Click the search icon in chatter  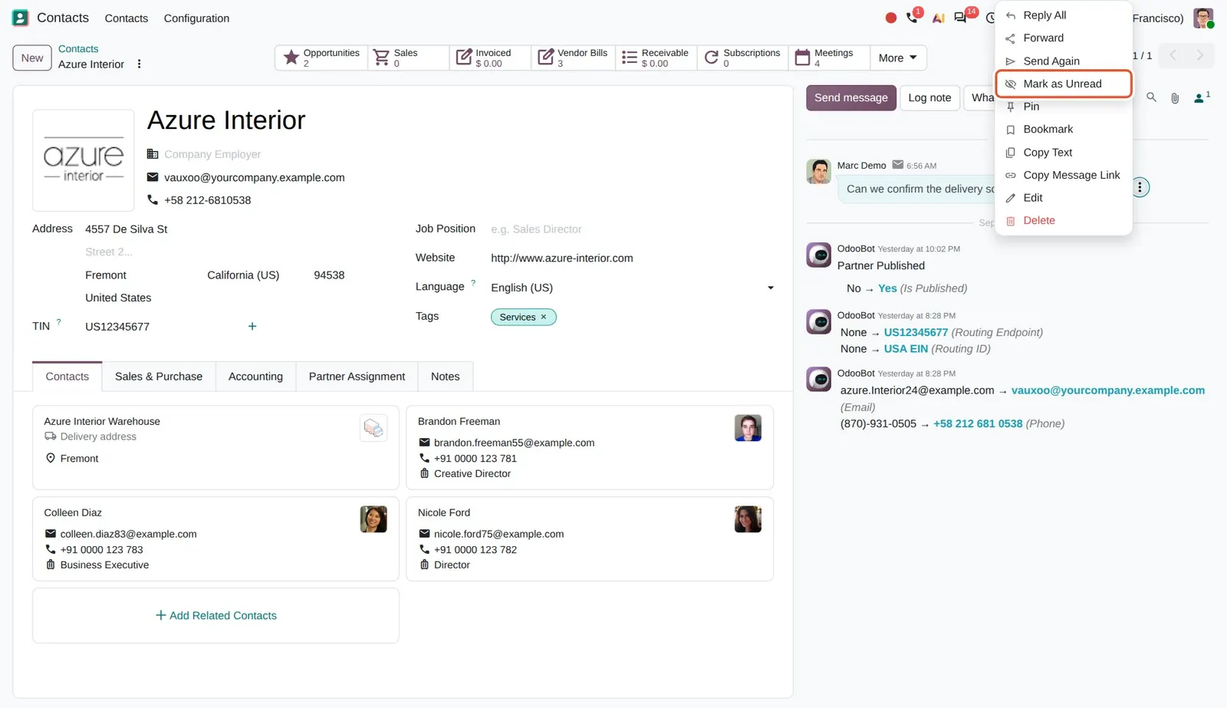1151,97
